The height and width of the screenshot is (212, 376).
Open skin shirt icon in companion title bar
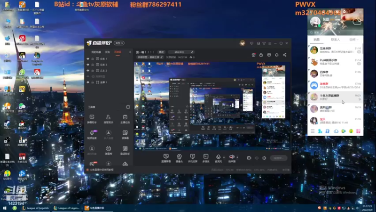(264, 43)
